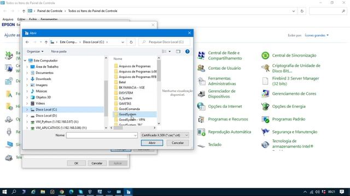This screenshot has height=196, width=350.
Task: Click Pesquisar Disco Local (C:) search box
Action: click(x=164, y=42)
